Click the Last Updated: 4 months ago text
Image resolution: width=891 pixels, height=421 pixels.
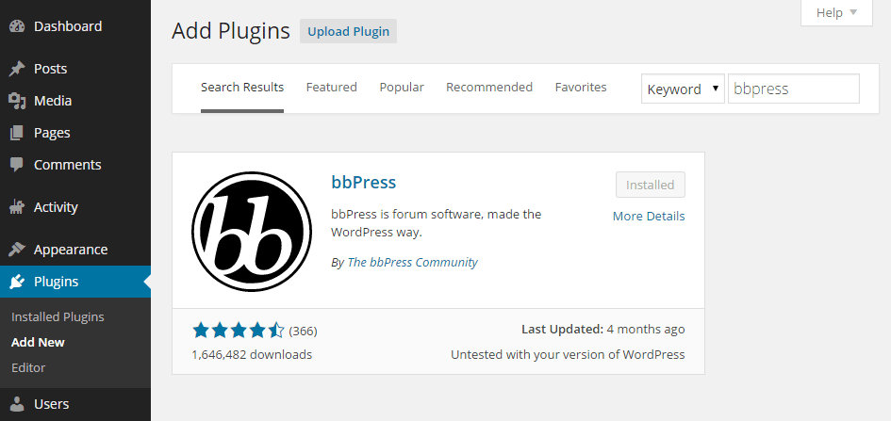point(602,329)
